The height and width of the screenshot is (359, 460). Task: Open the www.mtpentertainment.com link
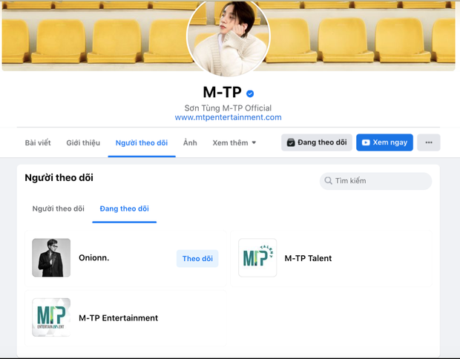pyautogui.click(x=228, y=117)
